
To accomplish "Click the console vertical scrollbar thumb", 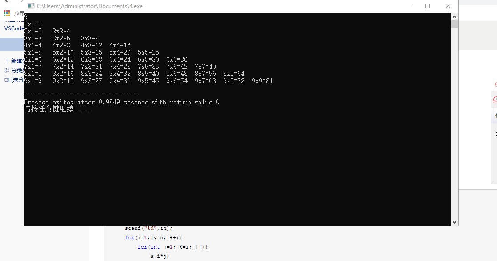I will (x=454, y=24).
